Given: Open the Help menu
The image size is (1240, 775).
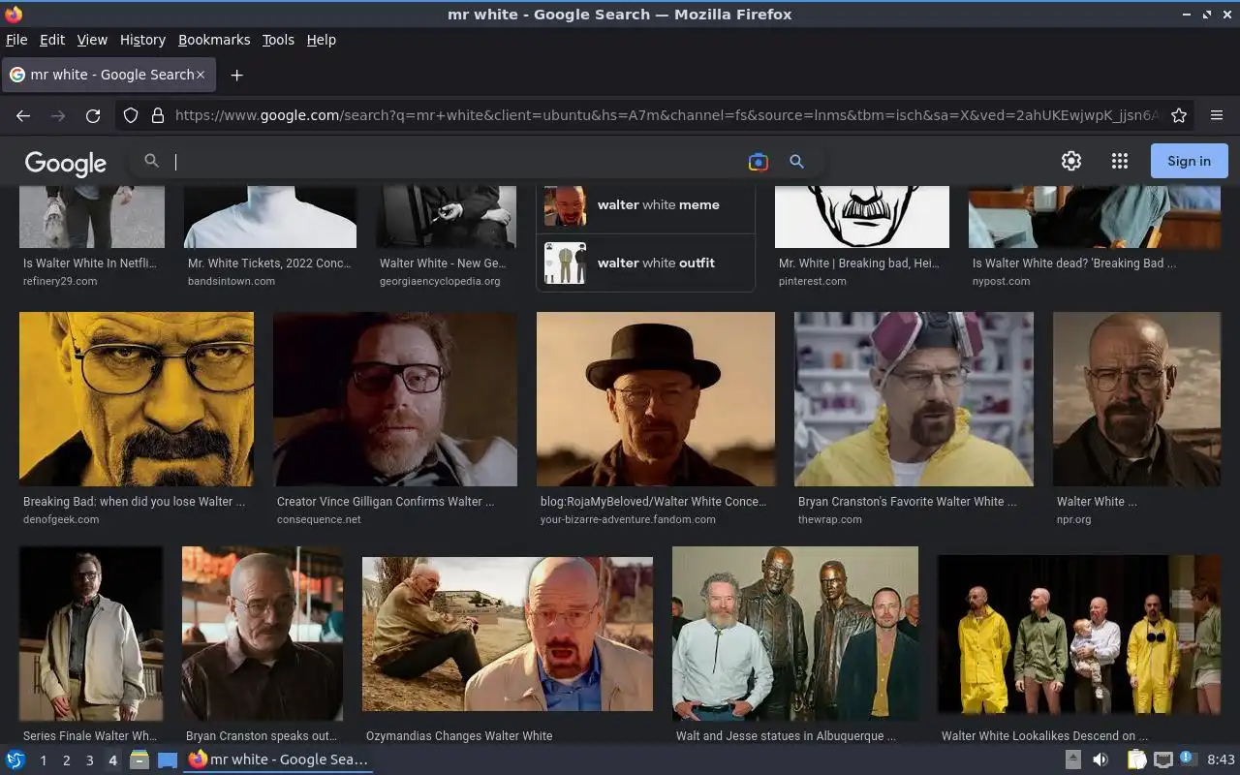Looking at the screenshot, I should click(x=322, y=40).
